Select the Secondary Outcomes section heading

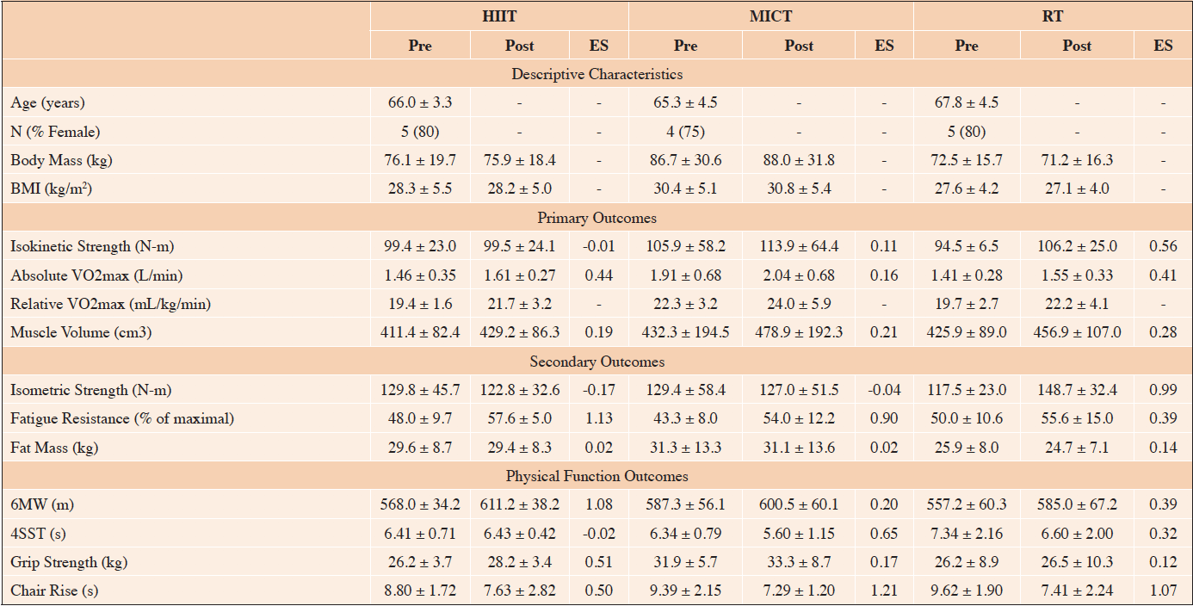(597, 362)
